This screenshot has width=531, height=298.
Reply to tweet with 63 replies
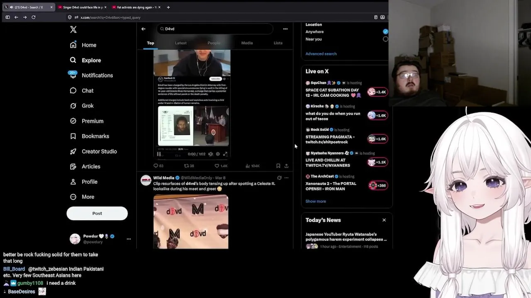click(158, 166)
